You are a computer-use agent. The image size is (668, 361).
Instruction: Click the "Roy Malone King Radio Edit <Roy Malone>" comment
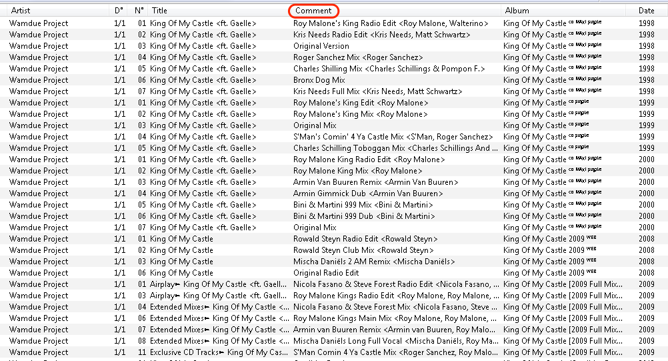[x=369, y=159]
